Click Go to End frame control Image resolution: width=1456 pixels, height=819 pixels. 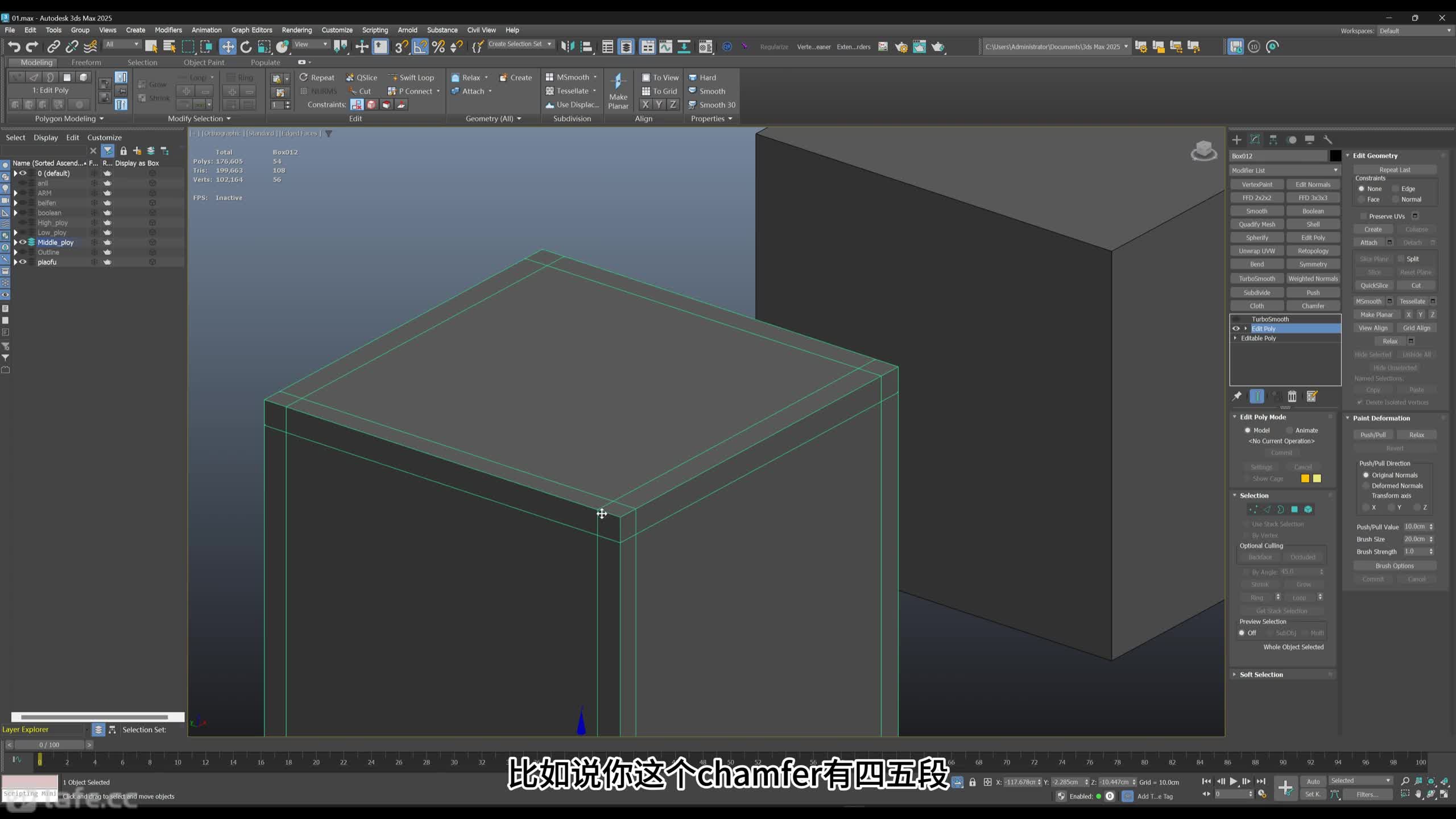point(1261,781)
